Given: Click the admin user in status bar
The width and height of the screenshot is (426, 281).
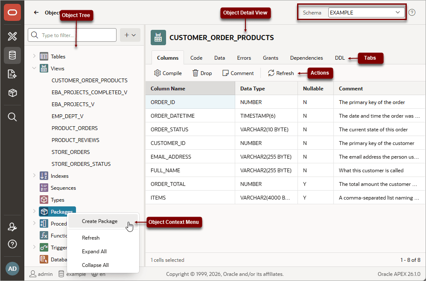Looking at the screenshot, I should pyautogui.click(x=41, y=274).
